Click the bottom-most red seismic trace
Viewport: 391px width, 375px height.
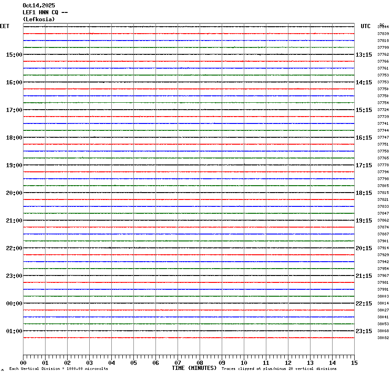pos(189,338)
